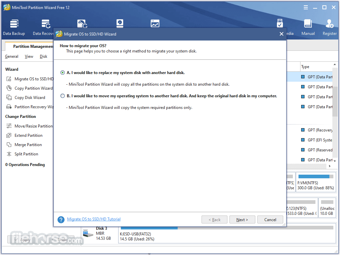340x255 pixels.
Task: Open the View menu
Action: [x=29, y=56]
